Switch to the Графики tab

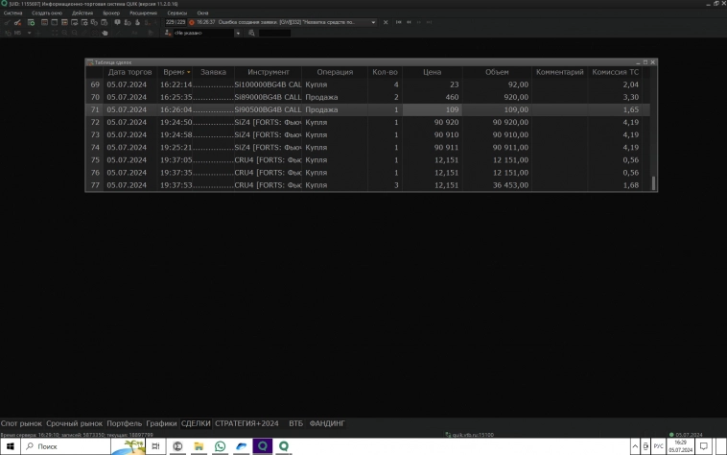tap(161, 423)
